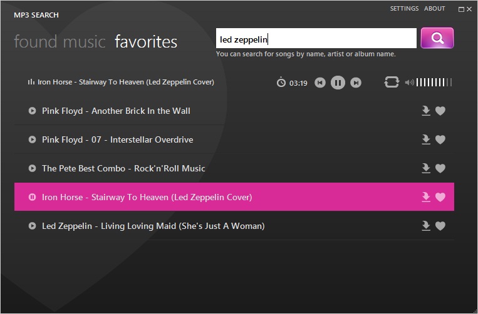478x314 pixels.
Task: Switch to the found music tab
Action: tap(60, 42)
